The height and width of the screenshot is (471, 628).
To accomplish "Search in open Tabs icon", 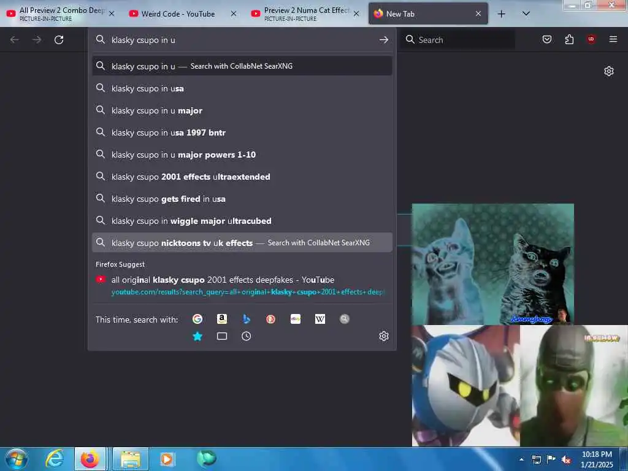I will (222, 336).
